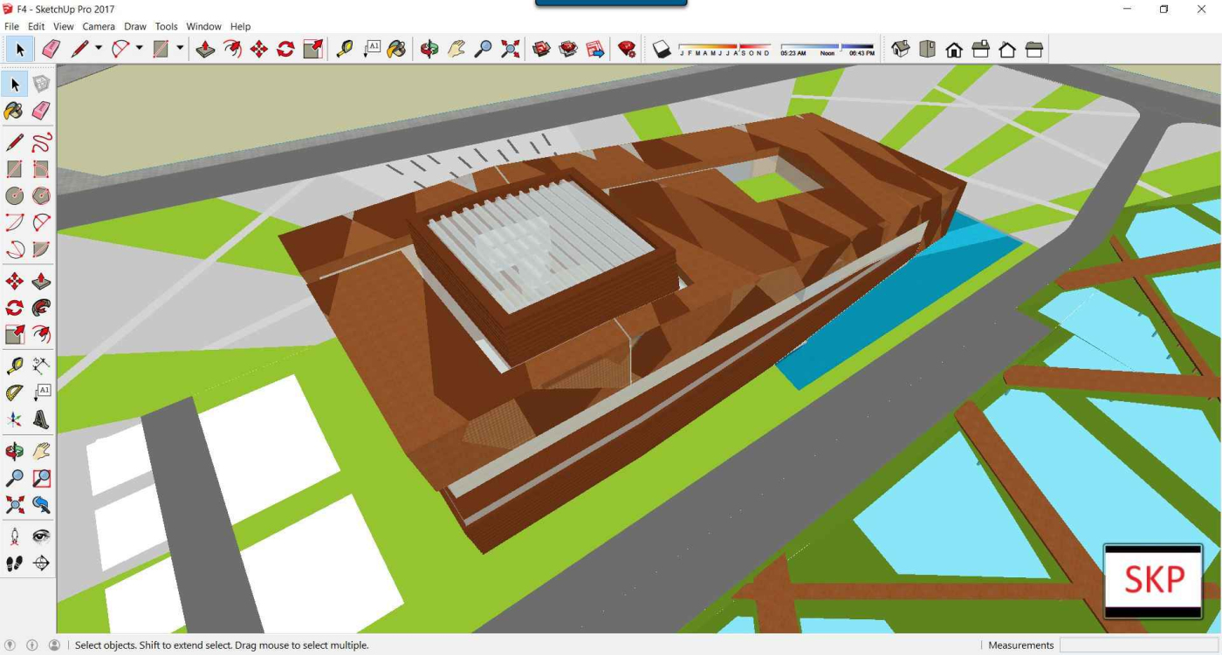The image size is (1222, 655).
Task: Activate the Walk tool footprints icon
Action: (x=15, y=563)
